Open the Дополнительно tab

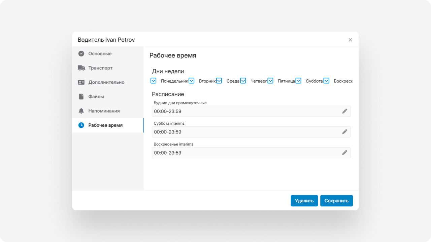click(x=106, y=82)
